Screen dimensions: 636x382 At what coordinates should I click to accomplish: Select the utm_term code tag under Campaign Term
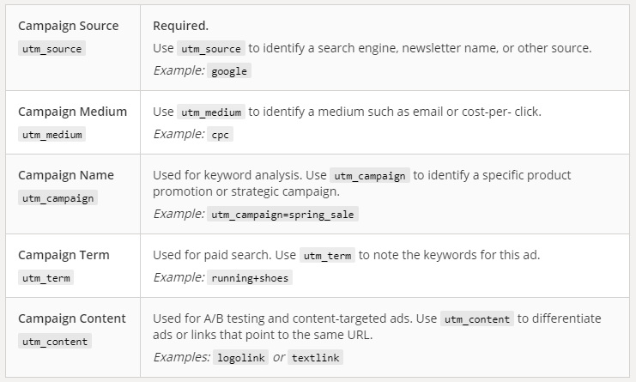click(45, 277)
